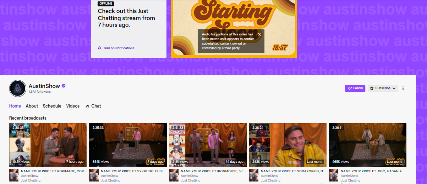The width and height of the screenshot is (427, 184).
Task: Click the AustinShow link under the POKIMANE video
Action: (29, 176)
